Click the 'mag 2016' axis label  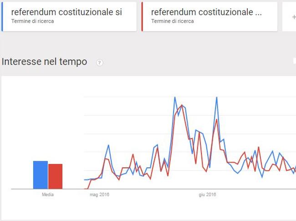coord(99,195)
